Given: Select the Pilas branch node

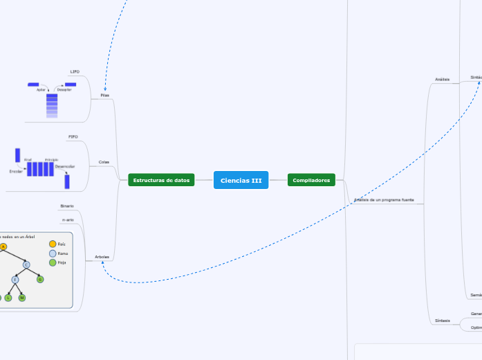Looking at the screenshot, I should [104, 95].
